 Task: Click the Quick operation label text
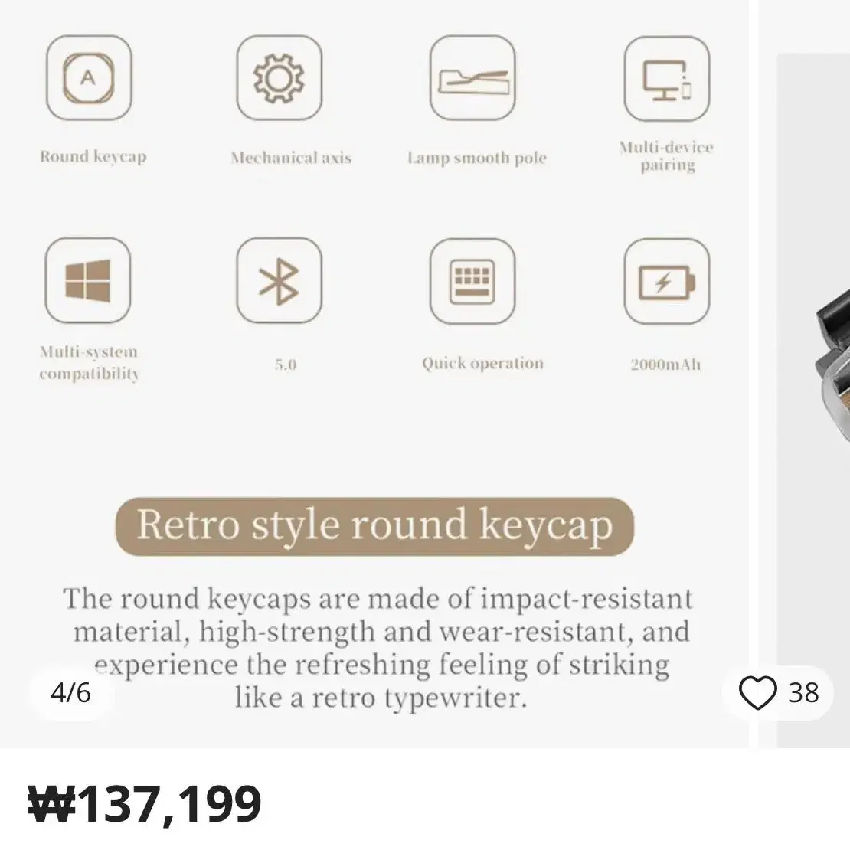(x=483, y=363)
